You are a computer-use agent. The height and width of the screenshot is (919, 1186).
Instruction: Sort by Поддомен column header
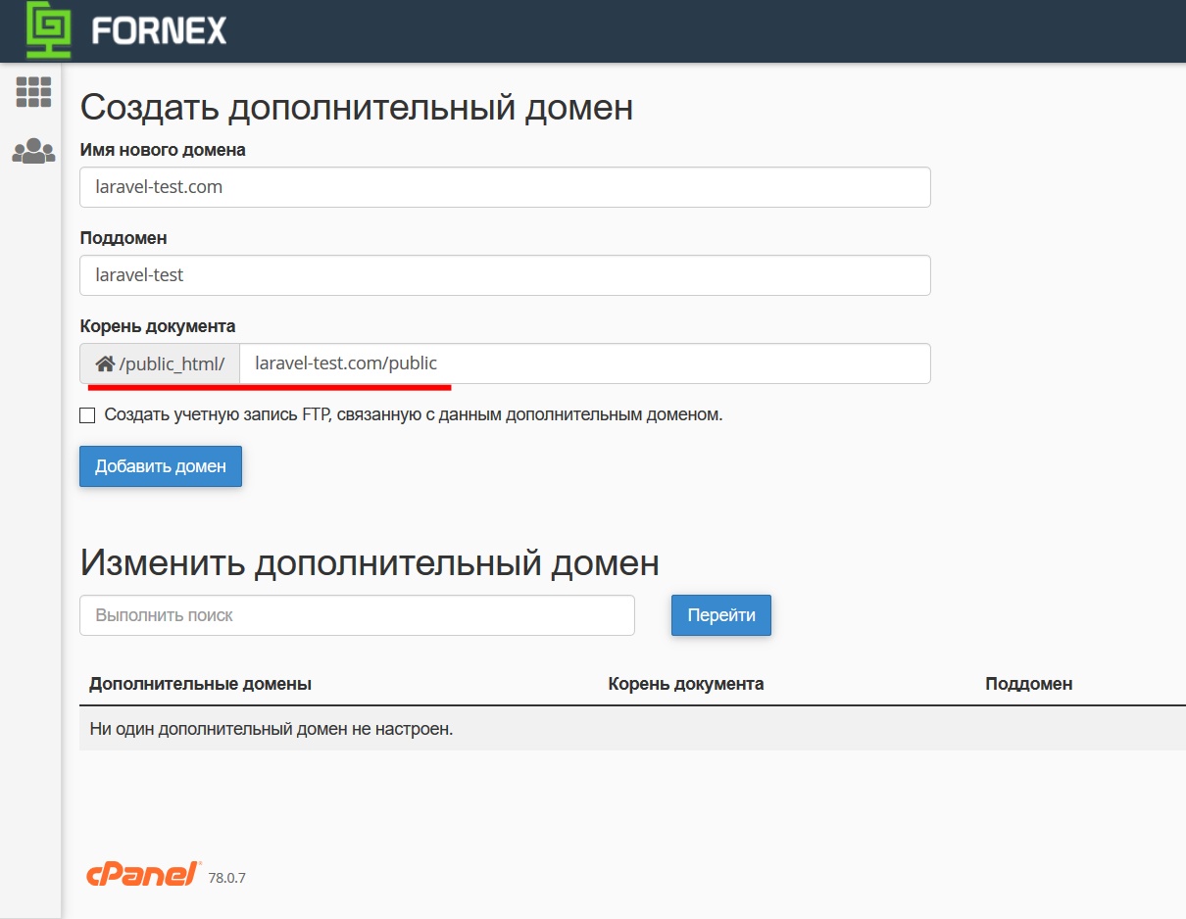point(1029,684)
